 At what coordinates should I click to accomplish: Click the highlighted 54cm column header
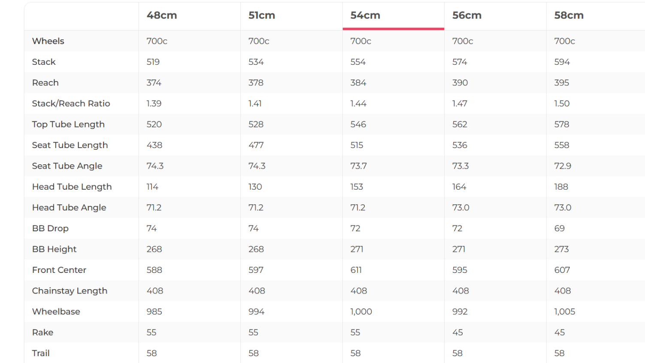point(365,15)
